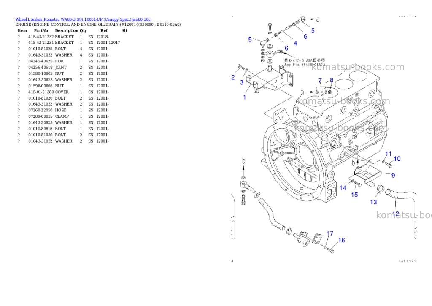Viewport: 432px width, 306px height.
Task: Click callout number 4 near the rod
Action: point(295,43)
